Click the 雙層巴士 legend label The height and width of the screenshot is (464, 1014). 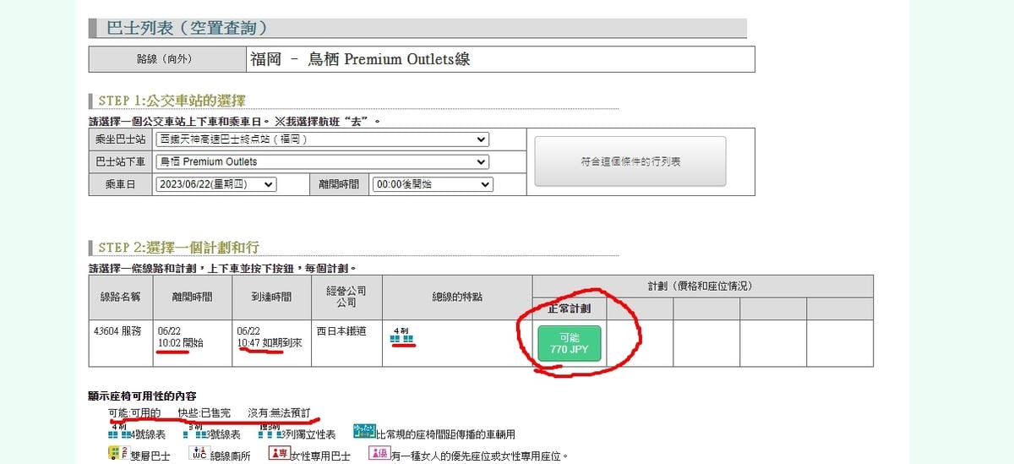pos(150,455)
